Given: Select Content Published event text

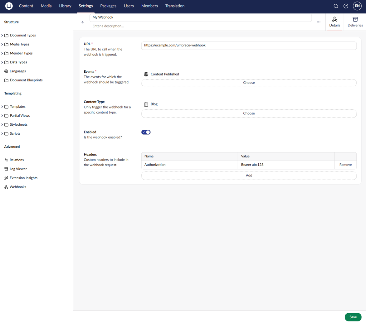Looking at the screenshot, I should pos(164,74).
